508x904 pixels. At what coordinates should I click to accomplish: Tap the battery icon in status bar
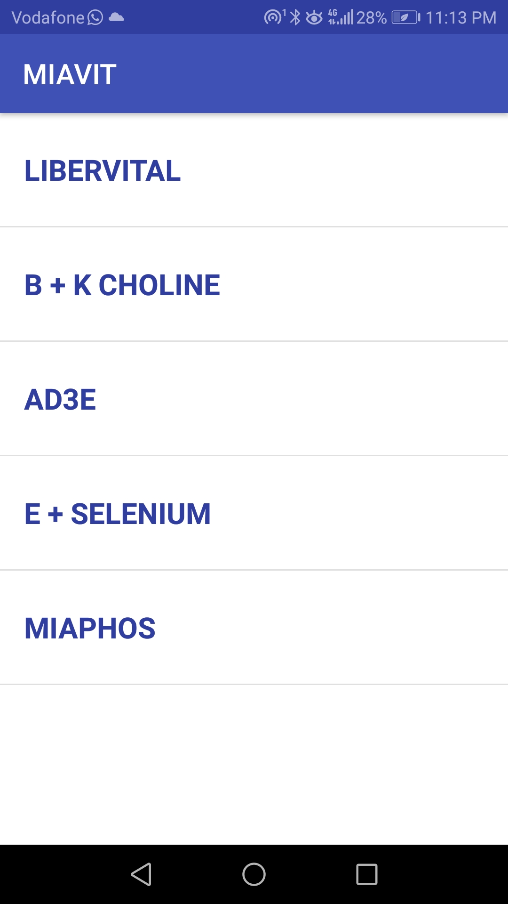405,18
